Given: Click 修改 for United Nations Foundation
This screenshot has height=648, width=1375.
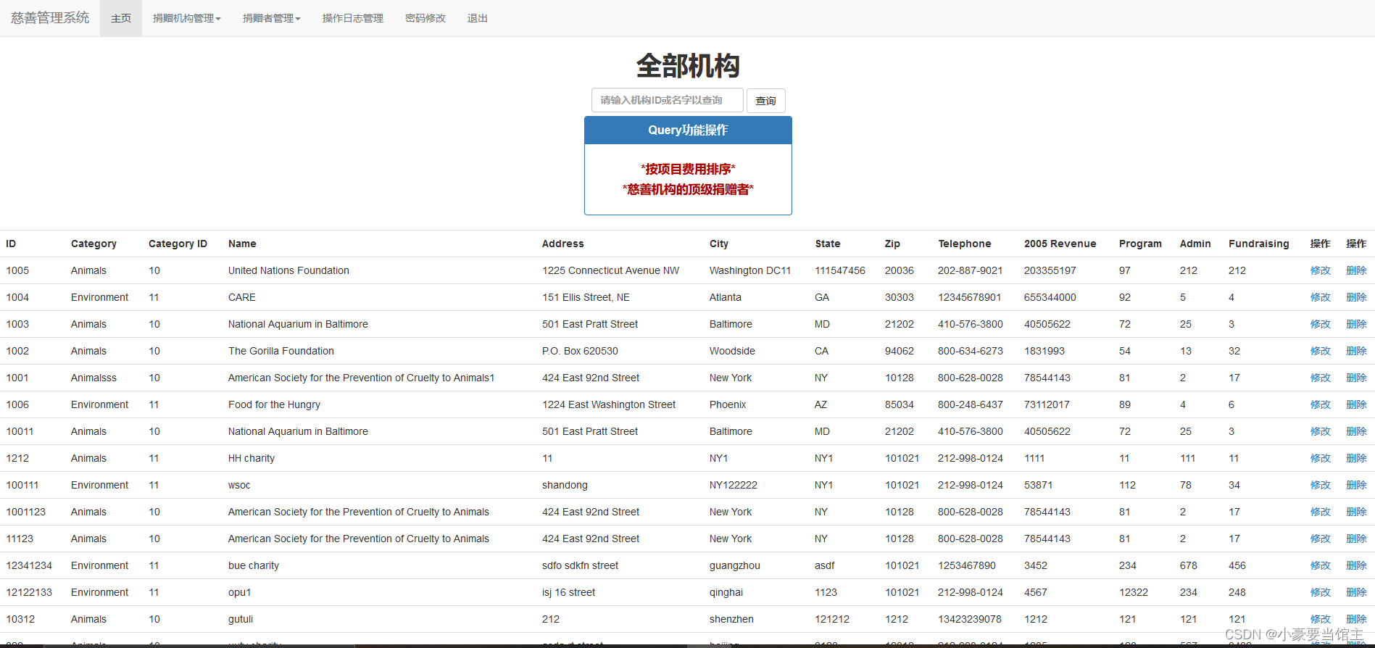Looking at the screenshot, I should click(1321, 270).
